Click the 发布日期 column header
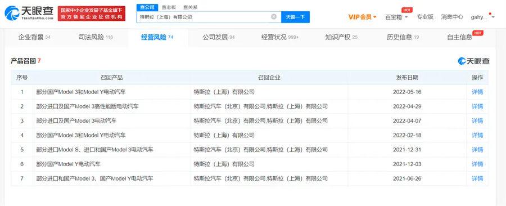The width and height of the screenshot is (506, 206). (407, 78)
